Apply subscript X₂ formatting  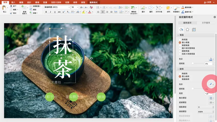[x=68, y=12]
